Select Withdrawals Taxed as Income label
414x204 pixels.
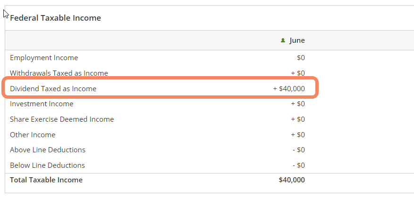tap(59, 73)
